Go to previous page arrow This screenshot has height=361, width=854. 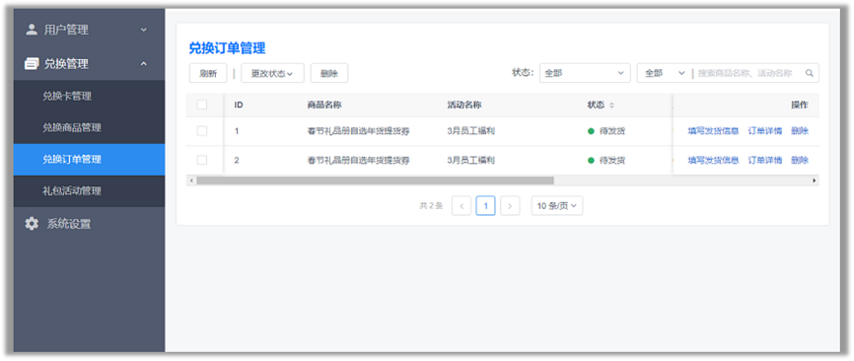tap(462, 206)
